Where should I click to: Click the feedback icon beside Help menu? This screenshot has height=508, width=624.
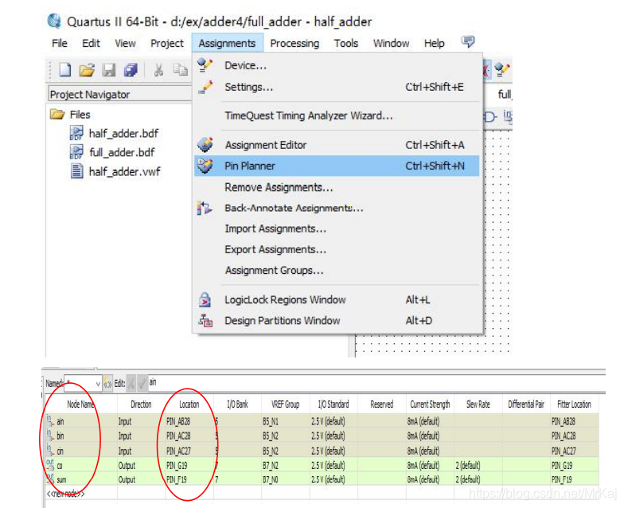tap(468, 41)
